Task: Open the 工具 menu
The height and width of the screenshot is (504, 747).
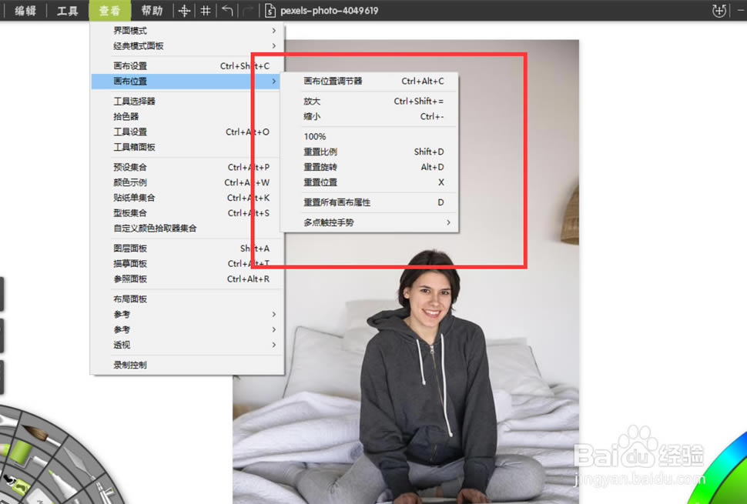Action: point(67,11)
